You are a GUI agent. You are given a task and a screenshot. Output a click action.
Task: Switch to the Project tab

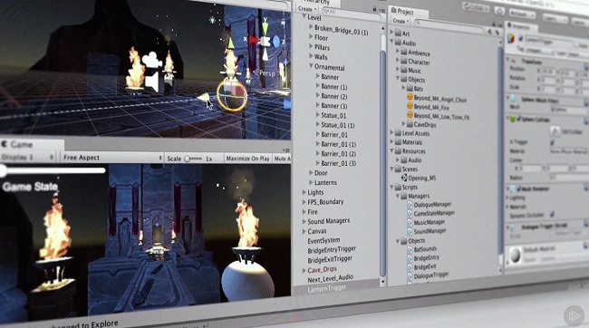pyautogui.click(x=402, y=12)
